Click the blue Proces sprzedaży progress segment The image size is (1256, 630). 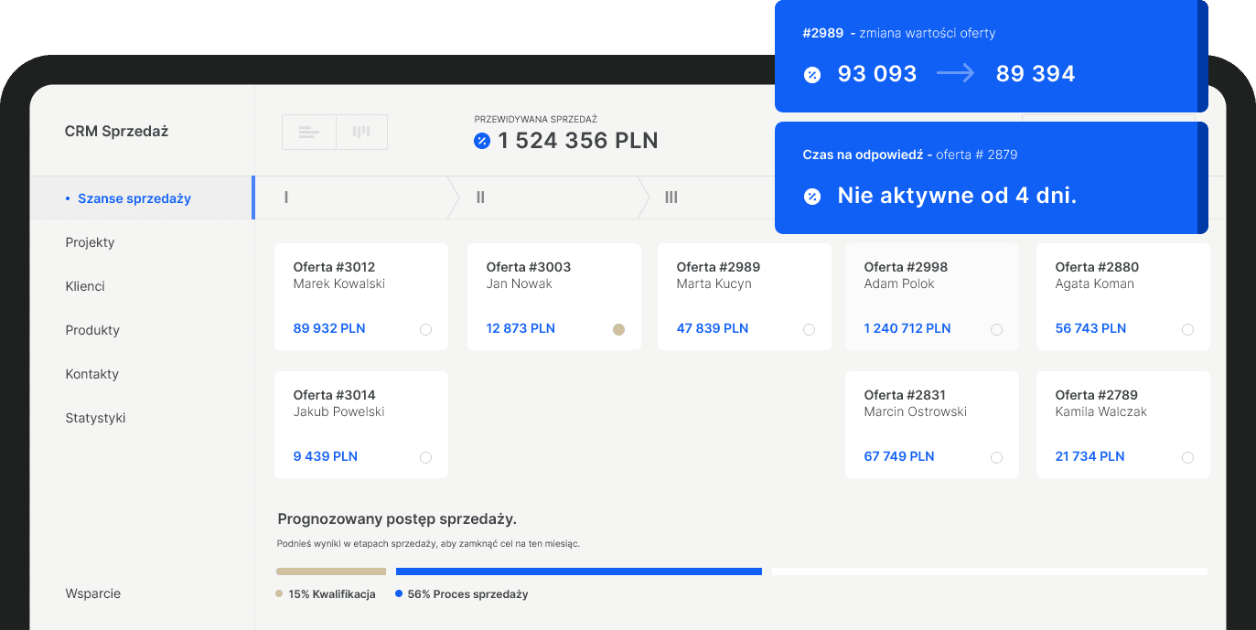coord(578,571)
